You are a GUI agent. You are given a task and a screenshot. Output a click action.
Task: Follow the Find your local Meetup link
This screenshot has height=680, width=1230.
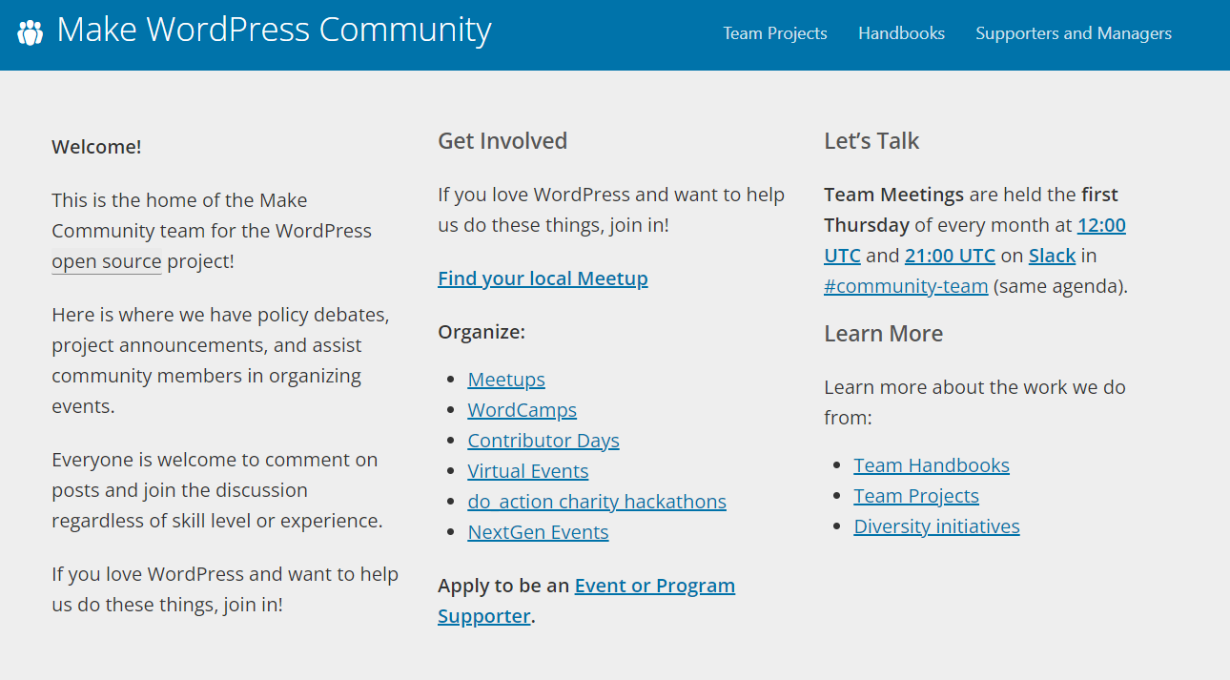(x=543, y=278)
